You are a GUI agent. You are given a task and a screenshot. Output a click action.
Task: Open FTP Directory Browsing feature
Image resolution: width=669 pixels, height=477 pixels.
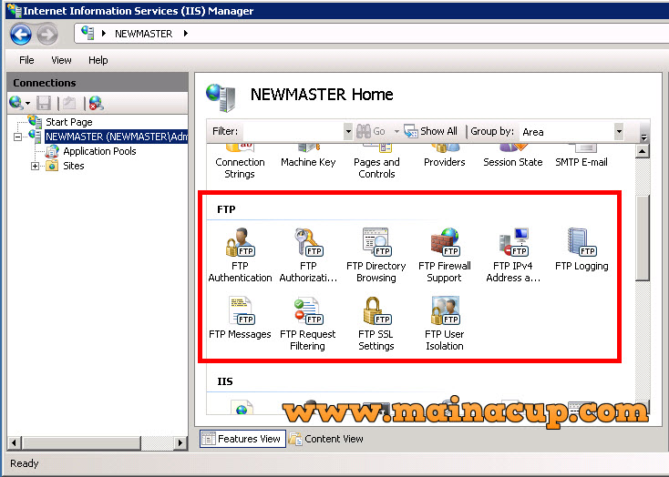(x=376, y=255)
